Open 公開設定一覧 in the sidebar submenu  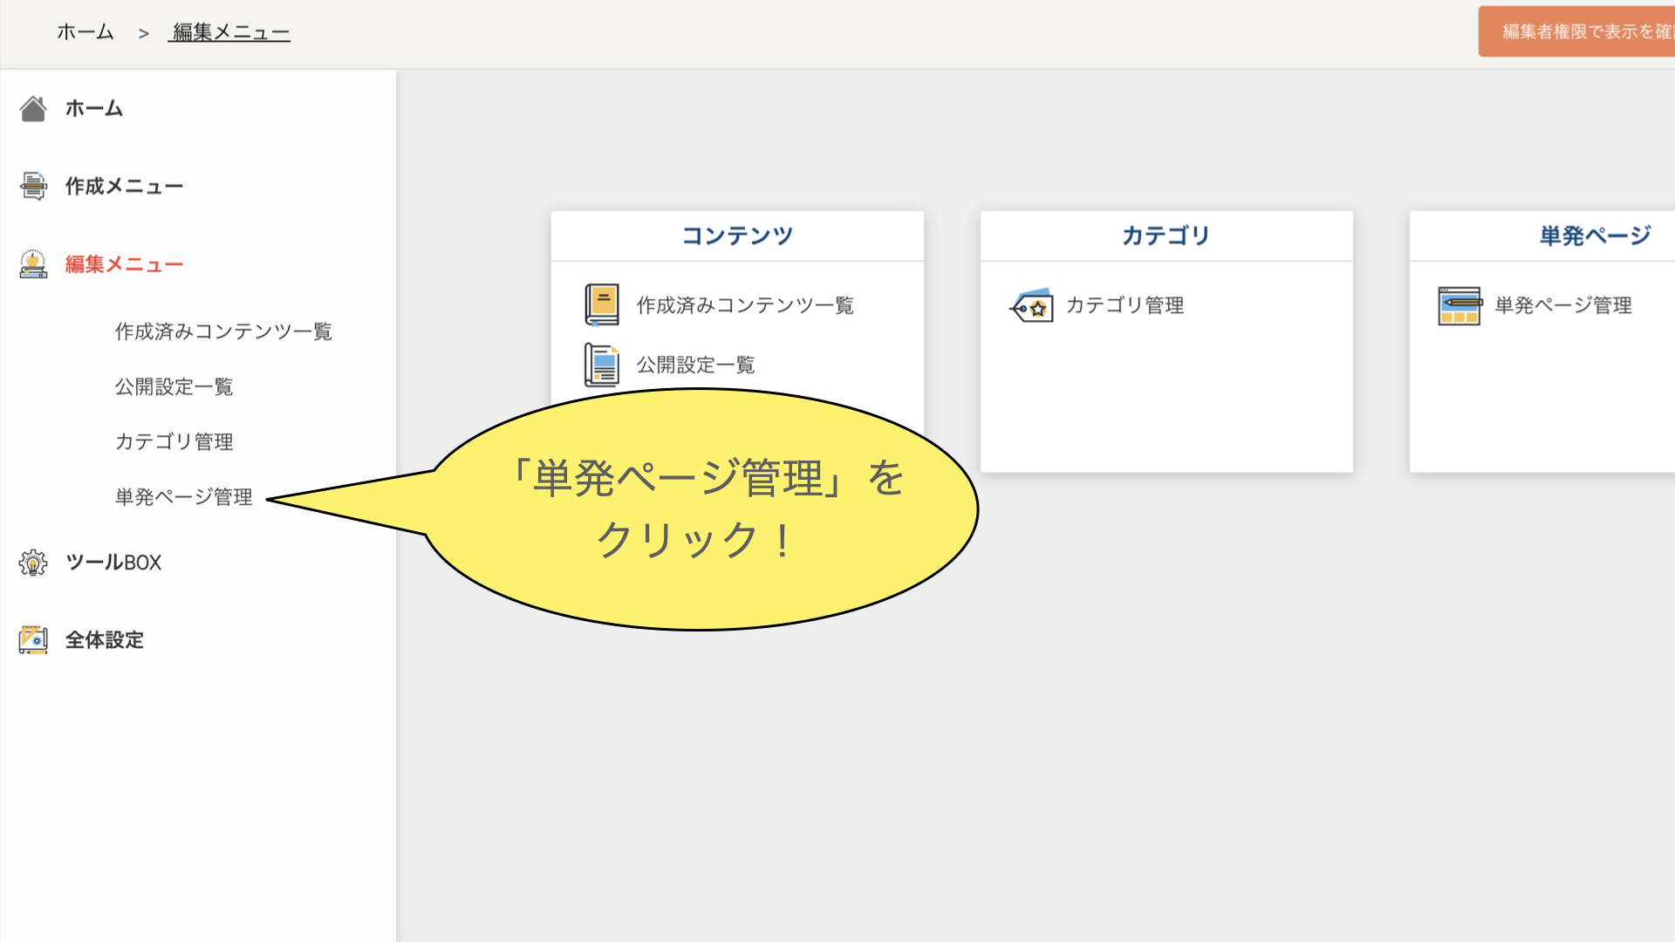[174, 386]
